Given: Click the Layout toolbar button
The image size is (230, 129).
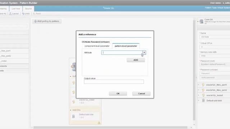Looking at the screenshot, I should pyautogui.click(x=14, y=14).
